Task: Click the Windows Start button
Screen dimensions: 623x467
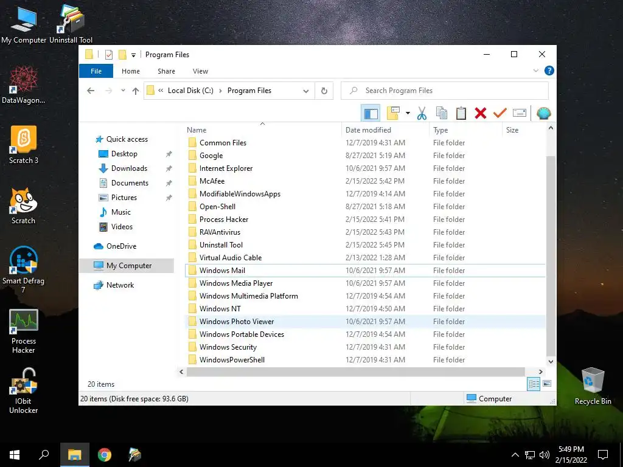Action: 15,455
